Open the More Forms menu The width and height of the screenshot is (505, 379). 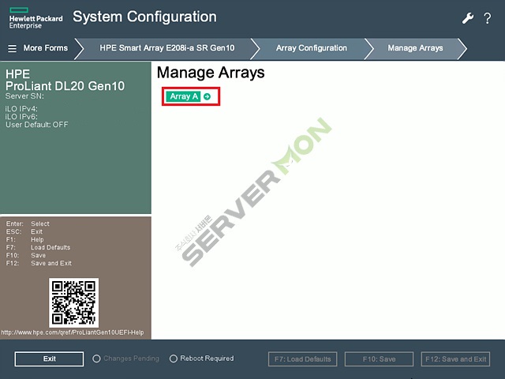pos(46,48)
